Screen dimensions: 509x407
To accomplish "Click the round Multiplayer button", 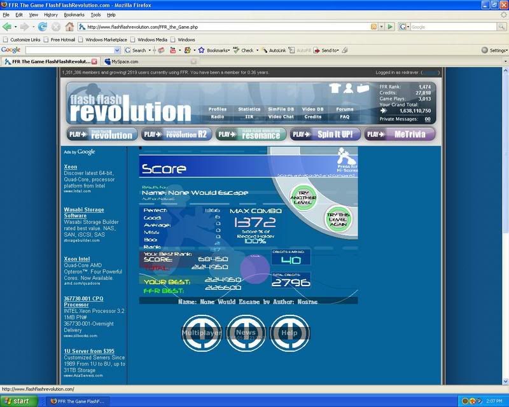I will point(201,333).
